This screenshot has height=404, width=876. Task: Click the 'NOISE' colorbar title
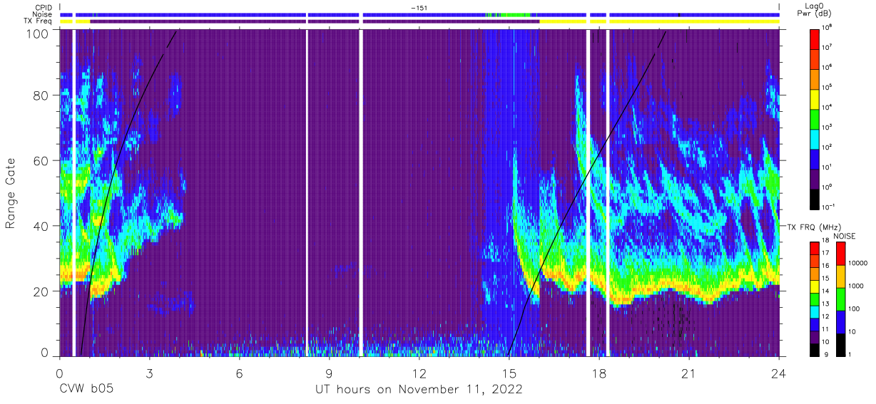[844, 236]
